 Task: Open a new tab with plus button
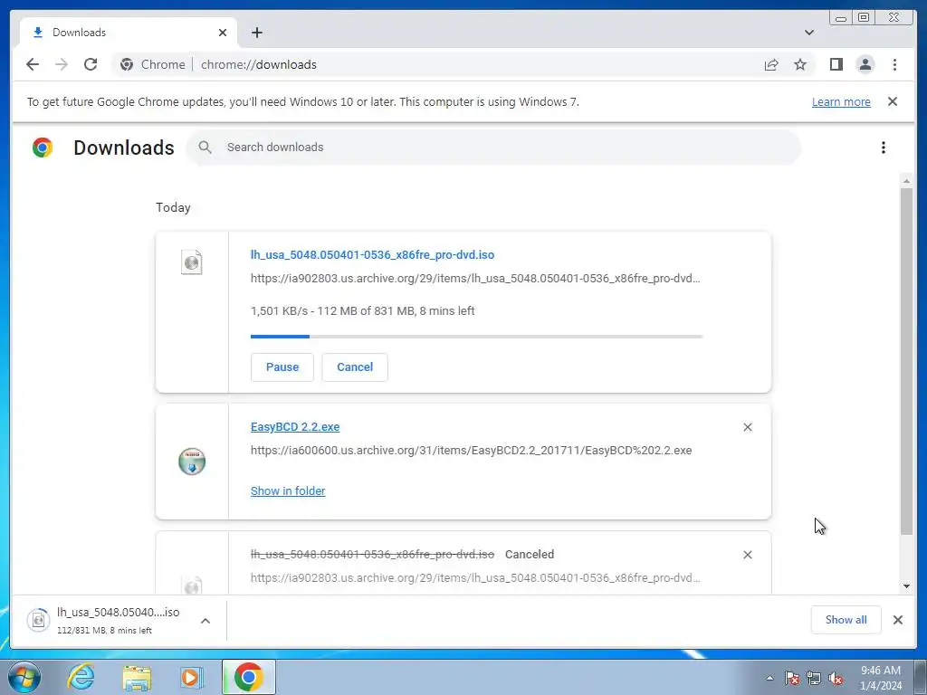tap(256, 33)
